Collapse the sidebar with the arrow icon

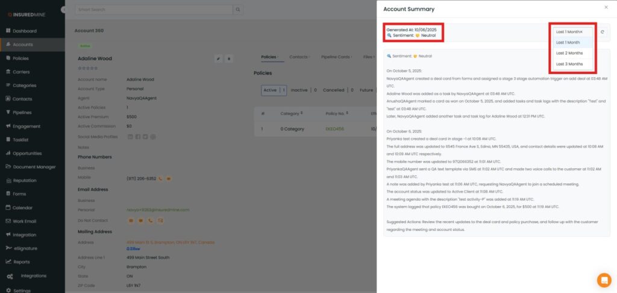pos(64,10)
